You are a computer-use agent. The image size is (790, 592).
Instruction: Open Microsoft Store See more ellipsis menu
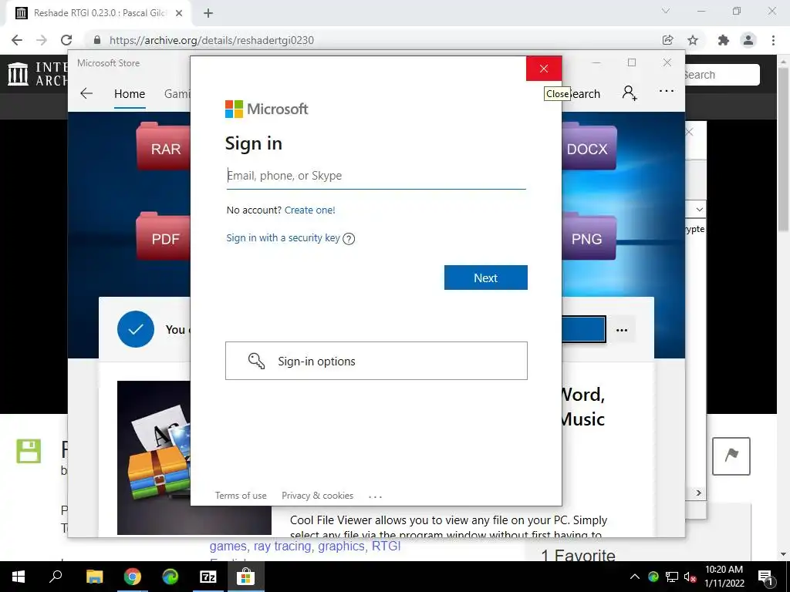click(x=667, y=91)
